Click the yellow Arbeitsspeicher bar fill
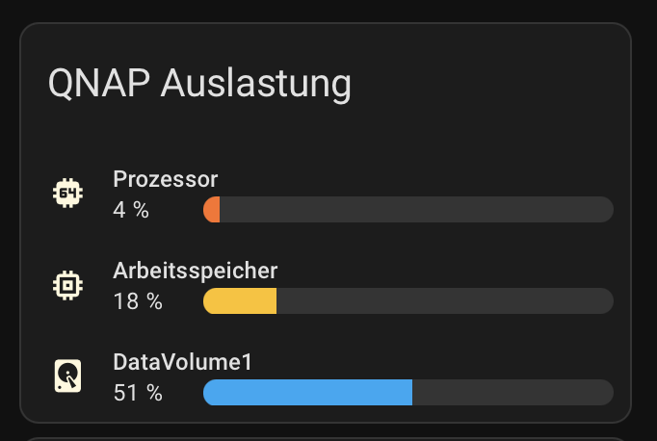Image resolution: width=657 pixels, height=441 pixels. [x=240, y=300]
